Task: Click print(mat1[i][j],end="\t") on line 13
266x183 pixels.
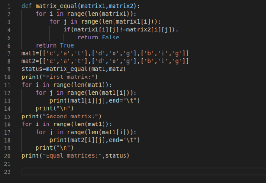Action: click(x=95, y=101)
